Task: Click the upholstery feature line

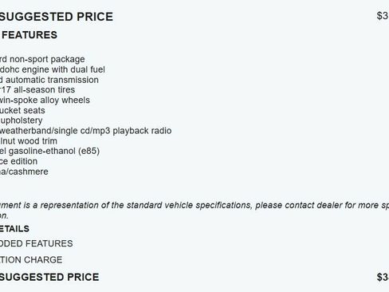Action: pyautogui.click(x=22, y=120)
